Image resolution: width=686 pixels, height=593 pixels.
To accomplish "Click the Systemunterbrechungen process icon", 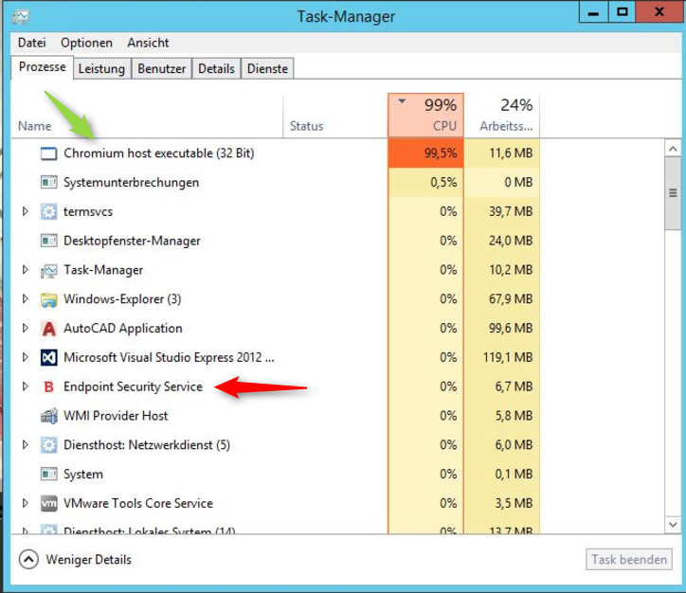I will pos(48,183).
